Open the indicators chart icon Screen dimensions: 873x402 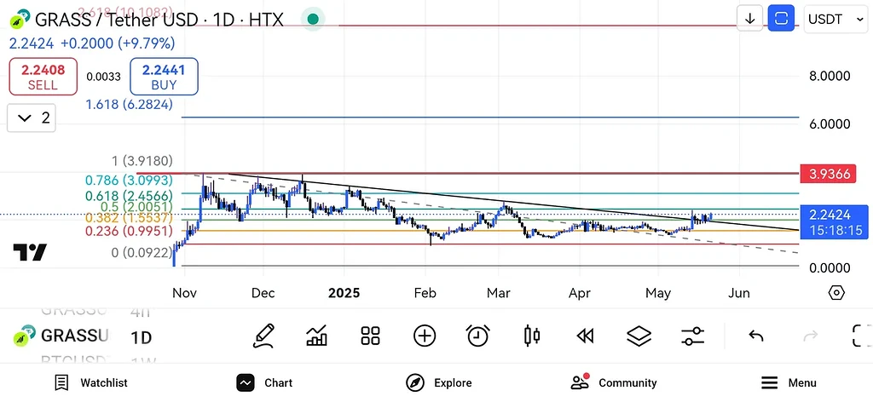[x=316, y=336]
